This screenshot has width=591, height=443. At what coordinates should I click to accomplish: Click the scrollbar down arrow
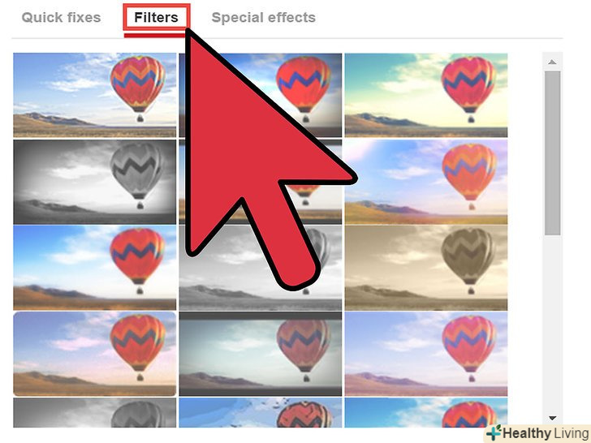[552, 418]
